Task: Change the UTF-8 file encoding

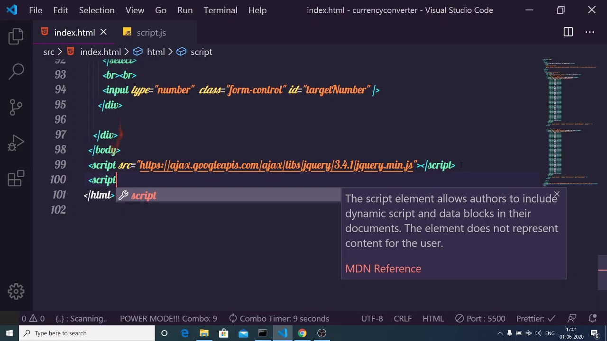Action: [372, 318]
